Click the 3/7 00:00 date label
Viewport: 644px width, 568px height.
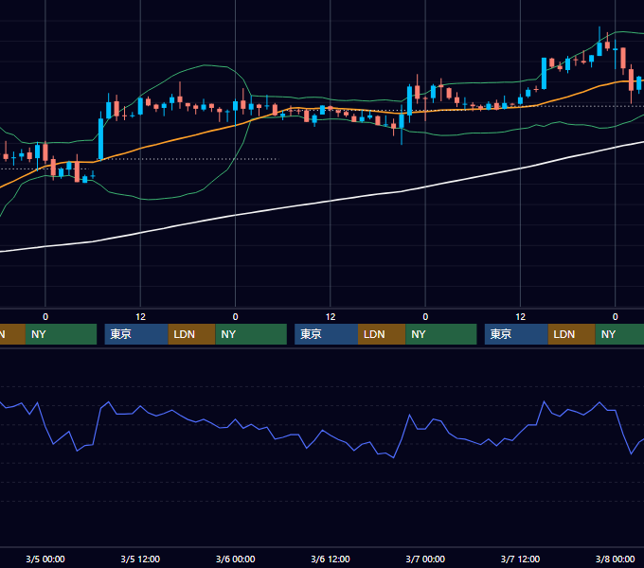[425, 559]
